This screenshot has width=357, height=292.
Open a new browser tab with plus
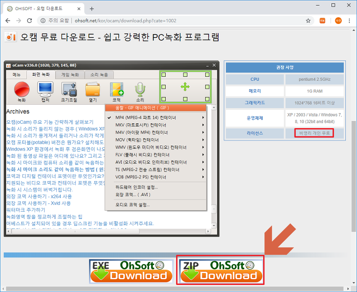click(x=91, y=9)
